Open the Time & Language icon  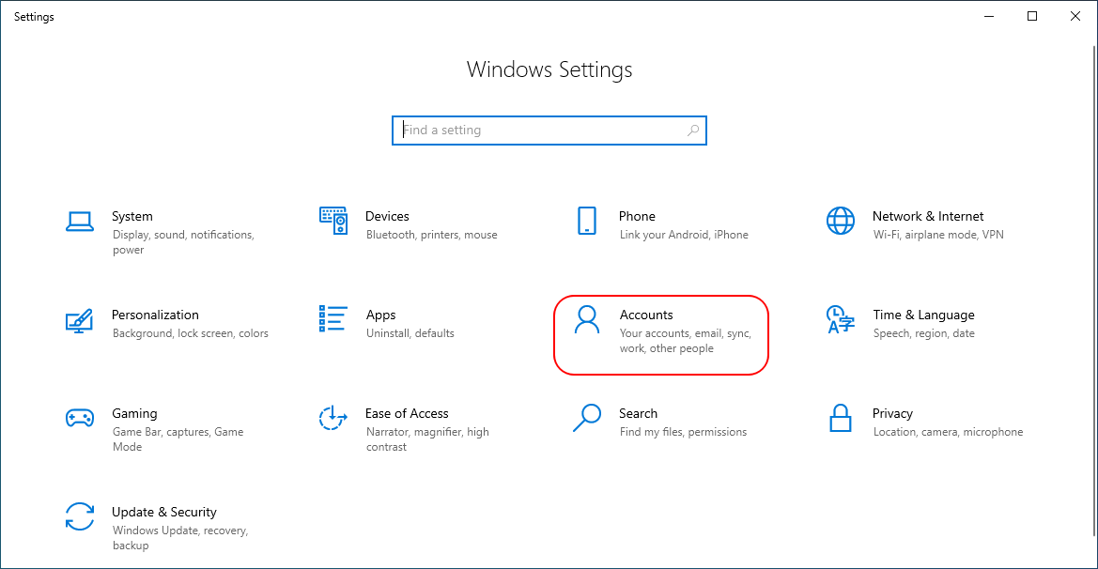841,320
